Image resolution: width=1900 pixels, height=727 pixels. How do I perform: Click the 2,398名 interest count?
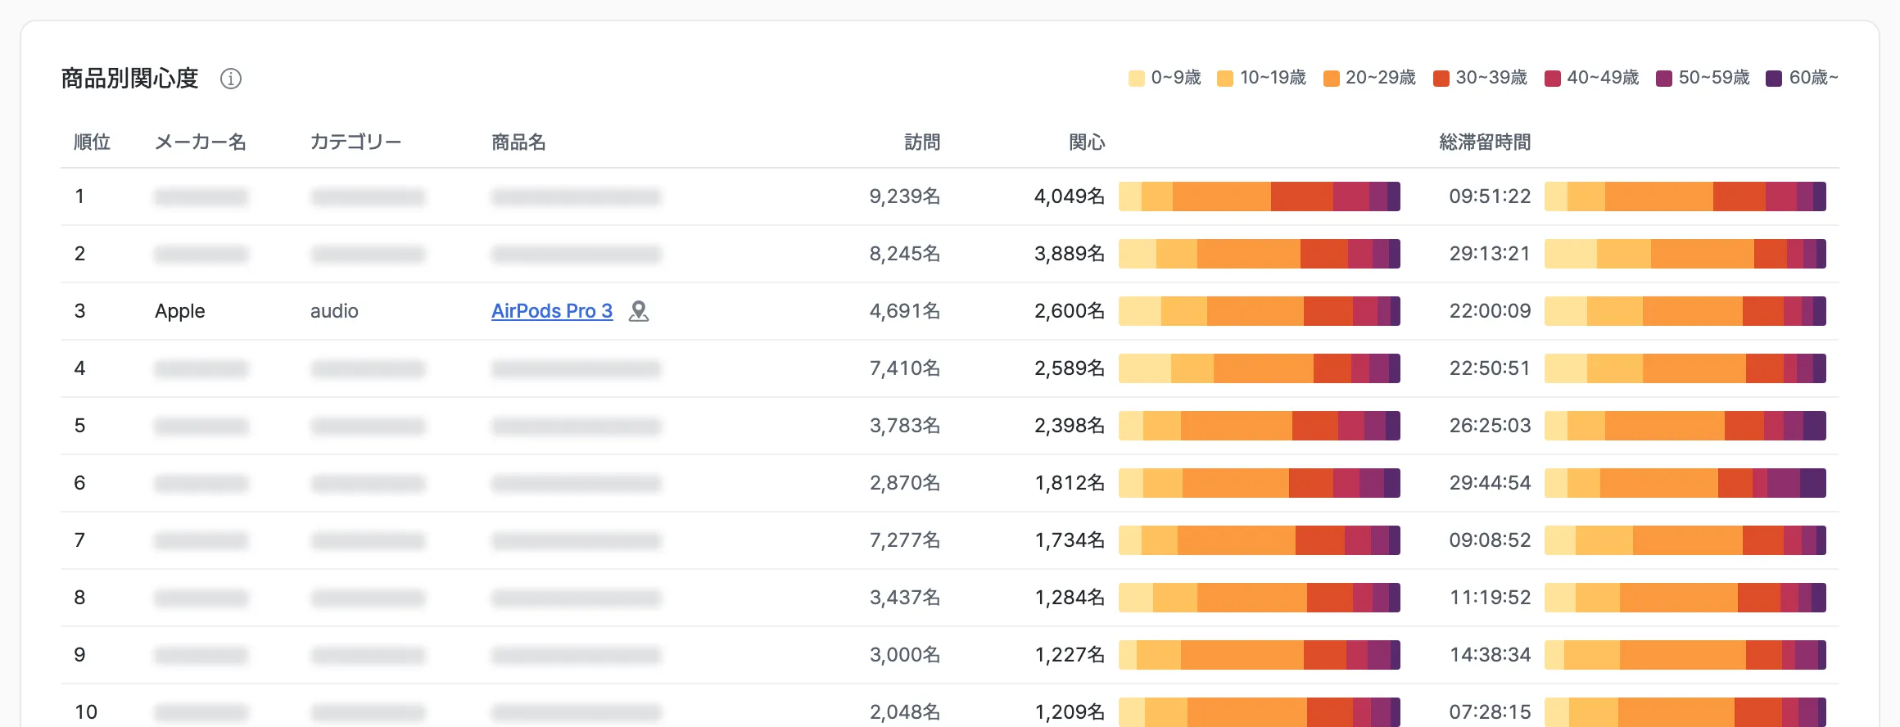(x=1070, y=426)
